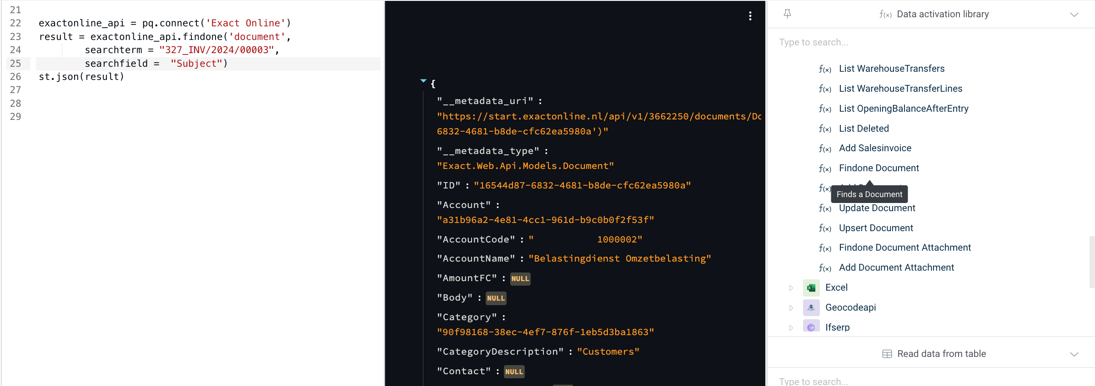Click the Data activation library title

click(943, 14)
